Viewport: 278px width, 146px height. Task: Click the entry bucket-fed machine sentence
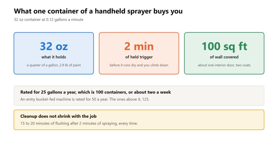pos(85,99)
